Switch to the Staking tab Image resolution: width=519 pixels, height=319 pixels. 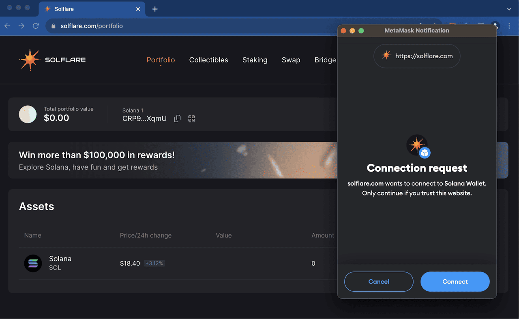(255, 60)
